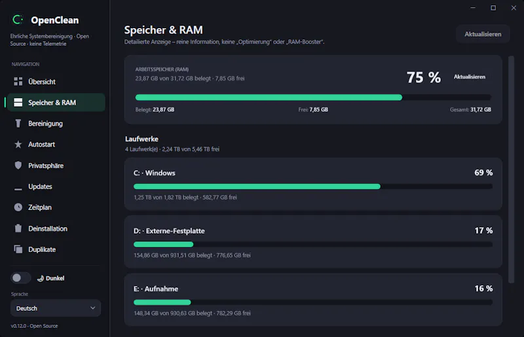
Task: Click the Autostart star icon
Action: click(x=18, y=144)
